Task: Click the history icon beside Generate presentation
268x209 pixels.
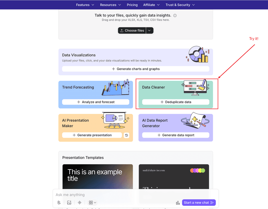Action: pos(126,135)
